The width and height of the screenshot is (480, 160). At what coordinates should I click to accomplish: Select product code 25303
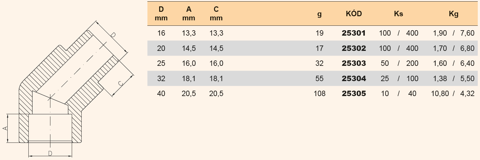[x=353, y=63]
